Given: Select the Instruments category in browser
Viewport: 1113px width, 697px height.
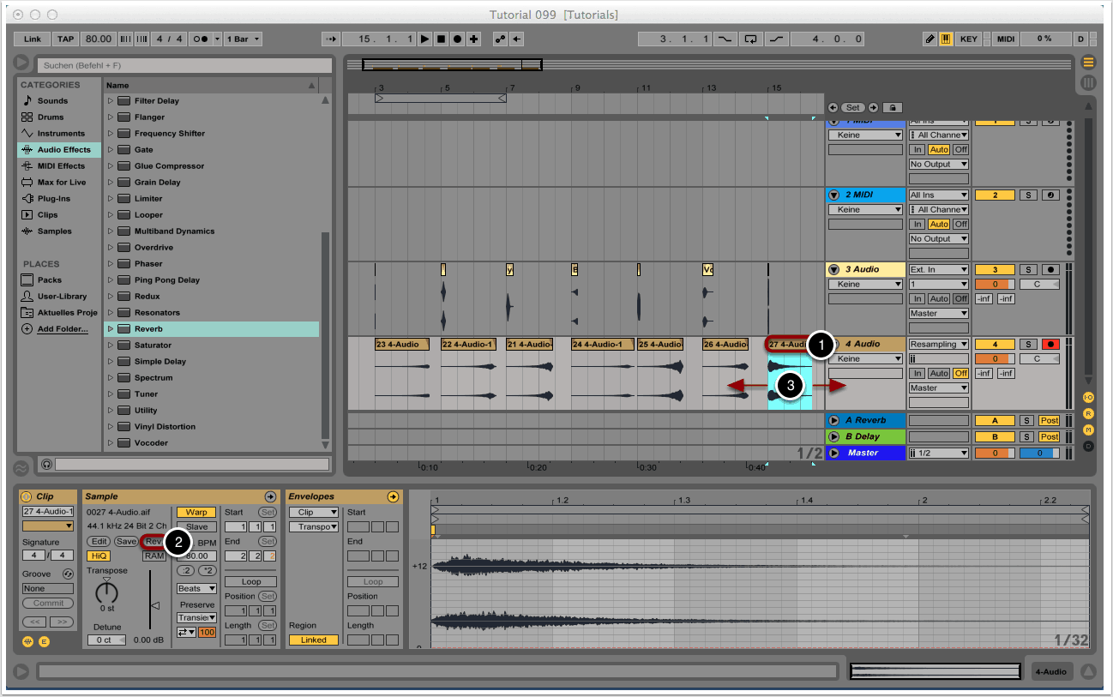Looking at the screenshot, I should click(60, 134).
